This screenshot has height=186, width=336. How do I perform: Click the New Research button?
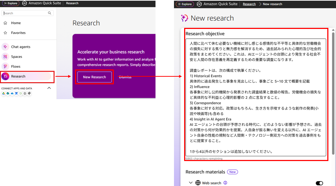[x=95, y=77]
